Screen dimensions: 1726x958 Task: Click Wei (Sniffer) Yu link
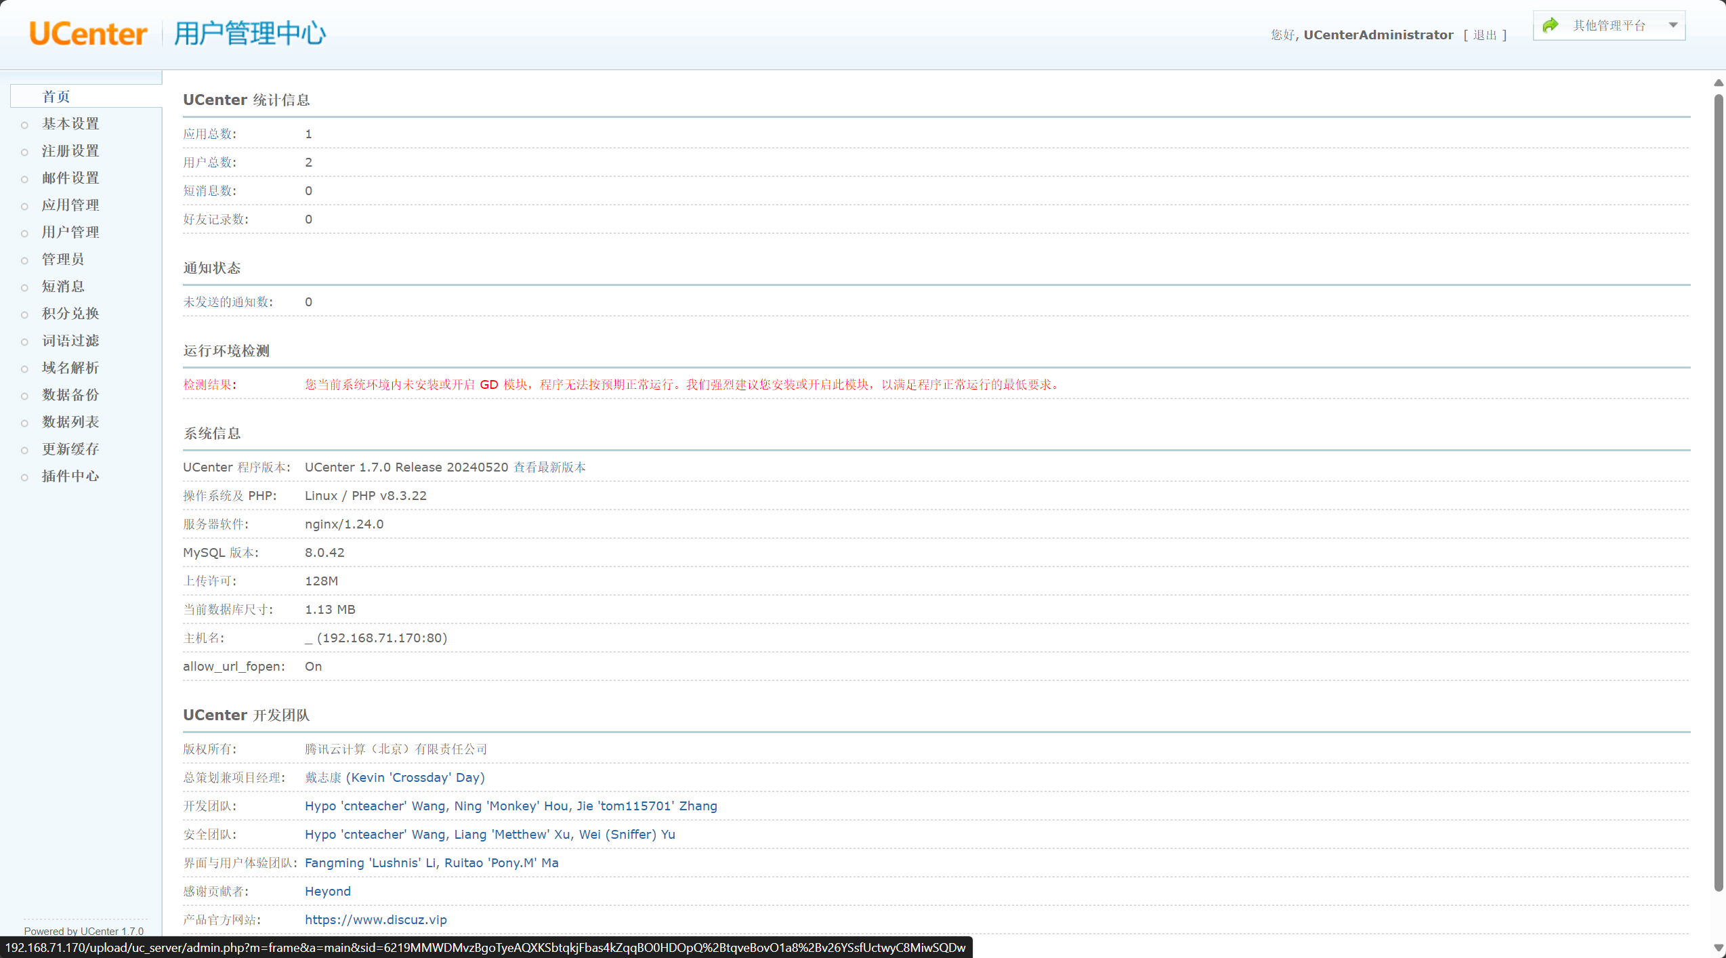[627, 835]
